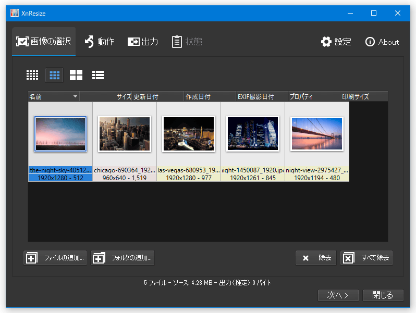This screenshot has height=313, width=416.
Task: Sort by 作成日付 column header
Action: pos(210,96)
